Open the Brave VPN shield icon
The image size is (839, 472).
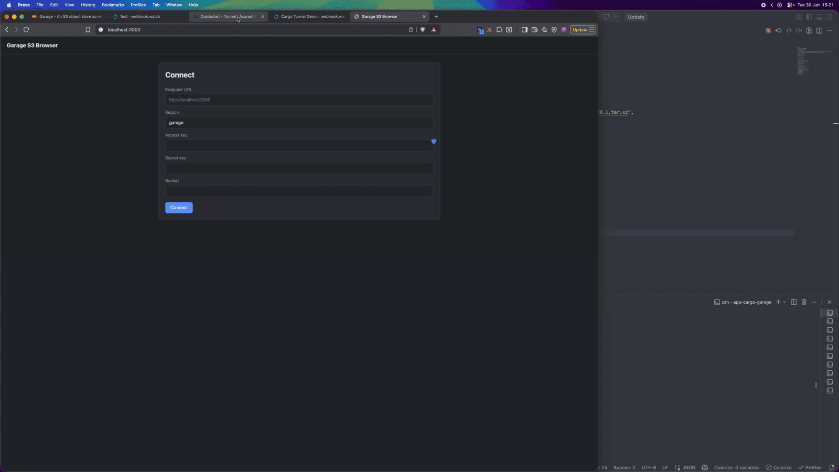click(554, 30)
